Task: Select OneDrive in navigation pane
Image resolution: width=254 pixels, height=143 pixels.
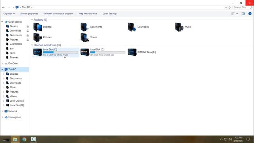Action: click(13, 64)
